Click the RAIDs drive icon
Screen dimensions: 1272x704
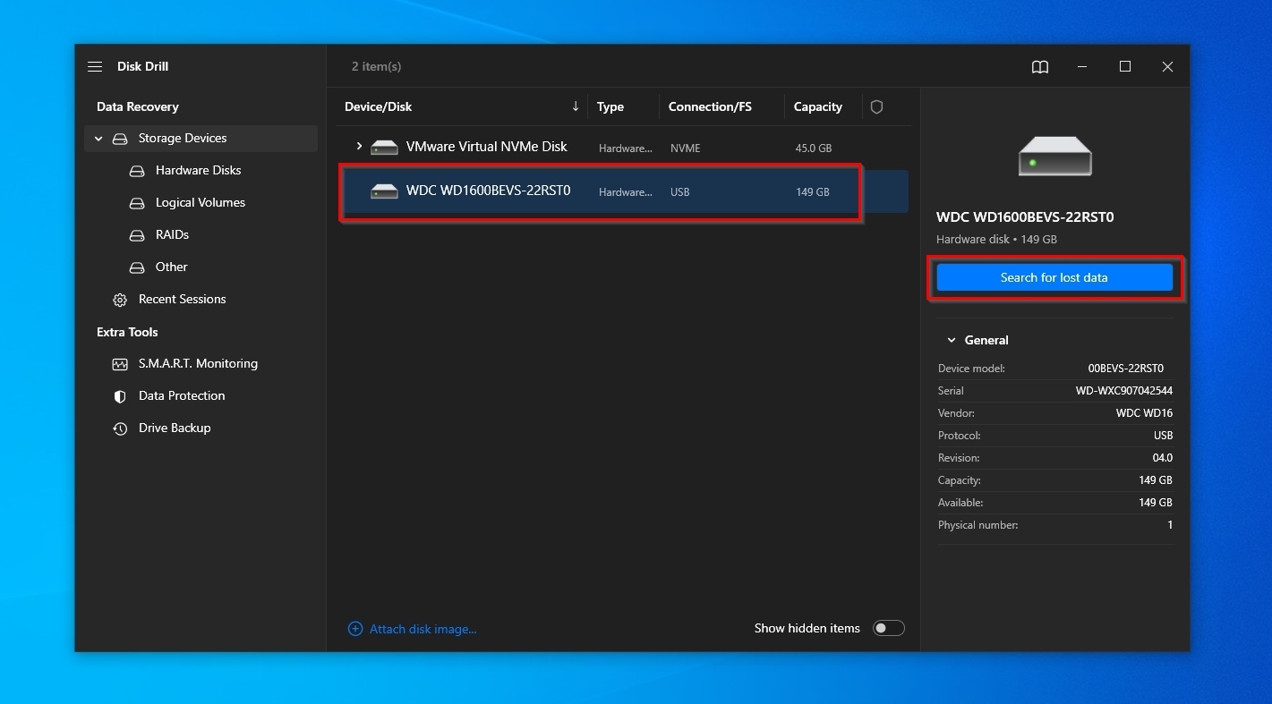click(x=137, y=235)
